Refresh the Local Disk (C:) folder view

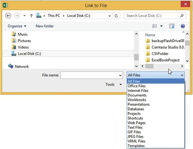click(x=116, y=16)
